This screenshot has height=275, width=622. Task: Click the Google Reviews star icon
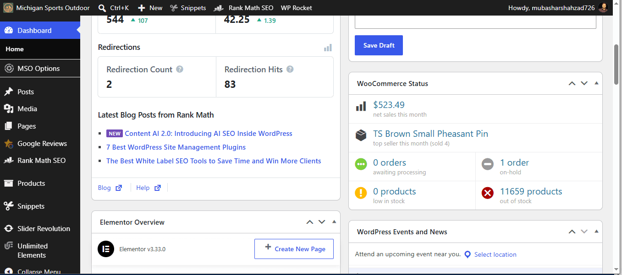pyautogui.click(x=8, y=143)
